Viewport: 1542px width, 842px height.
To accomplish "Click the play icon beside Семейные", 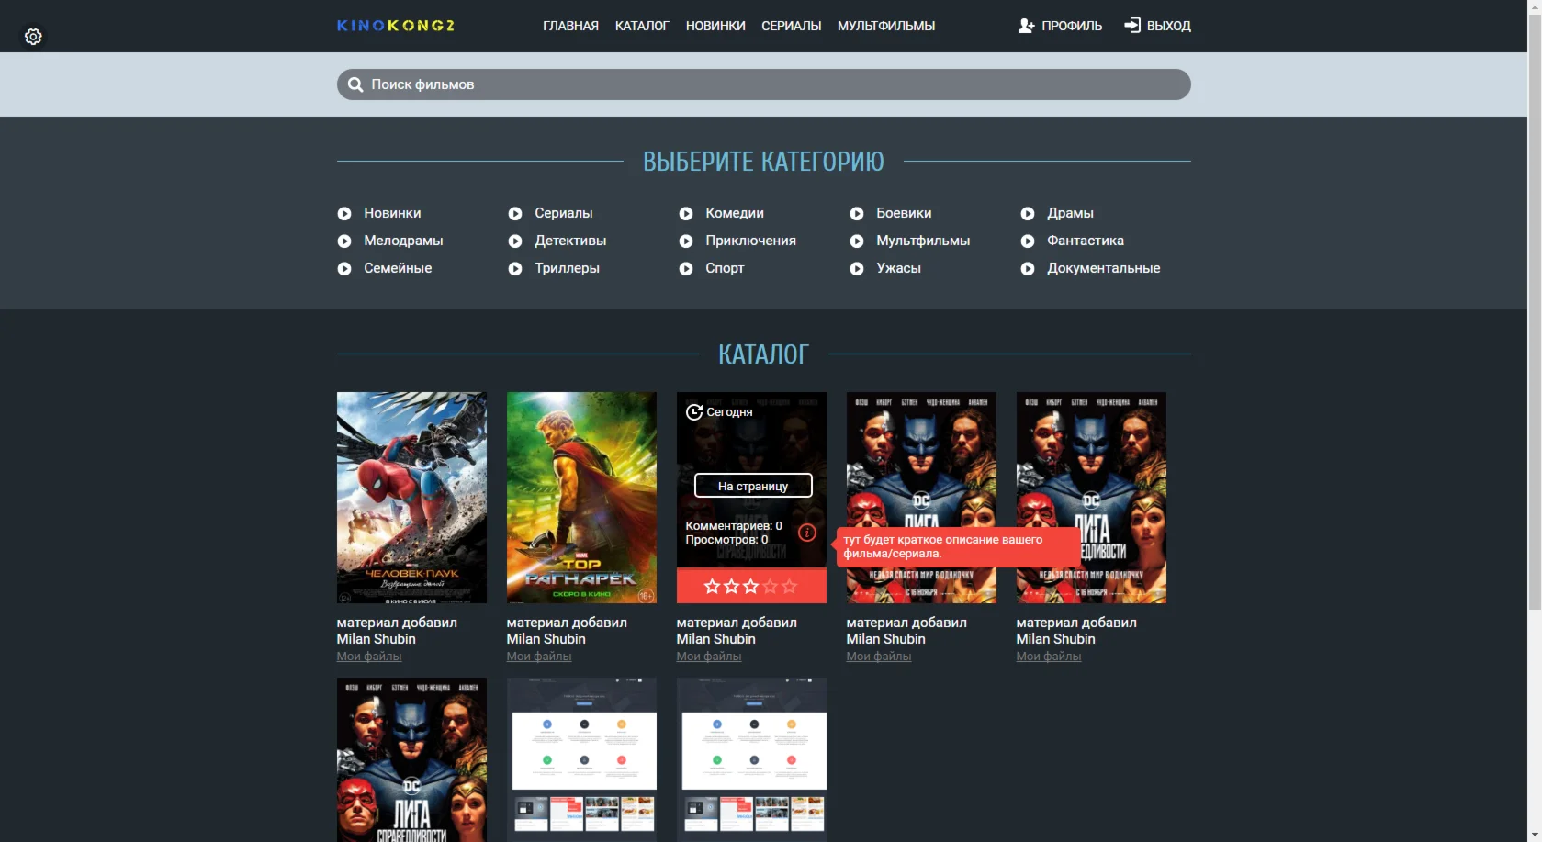I will pyautogui.click(x=344, y=269).
